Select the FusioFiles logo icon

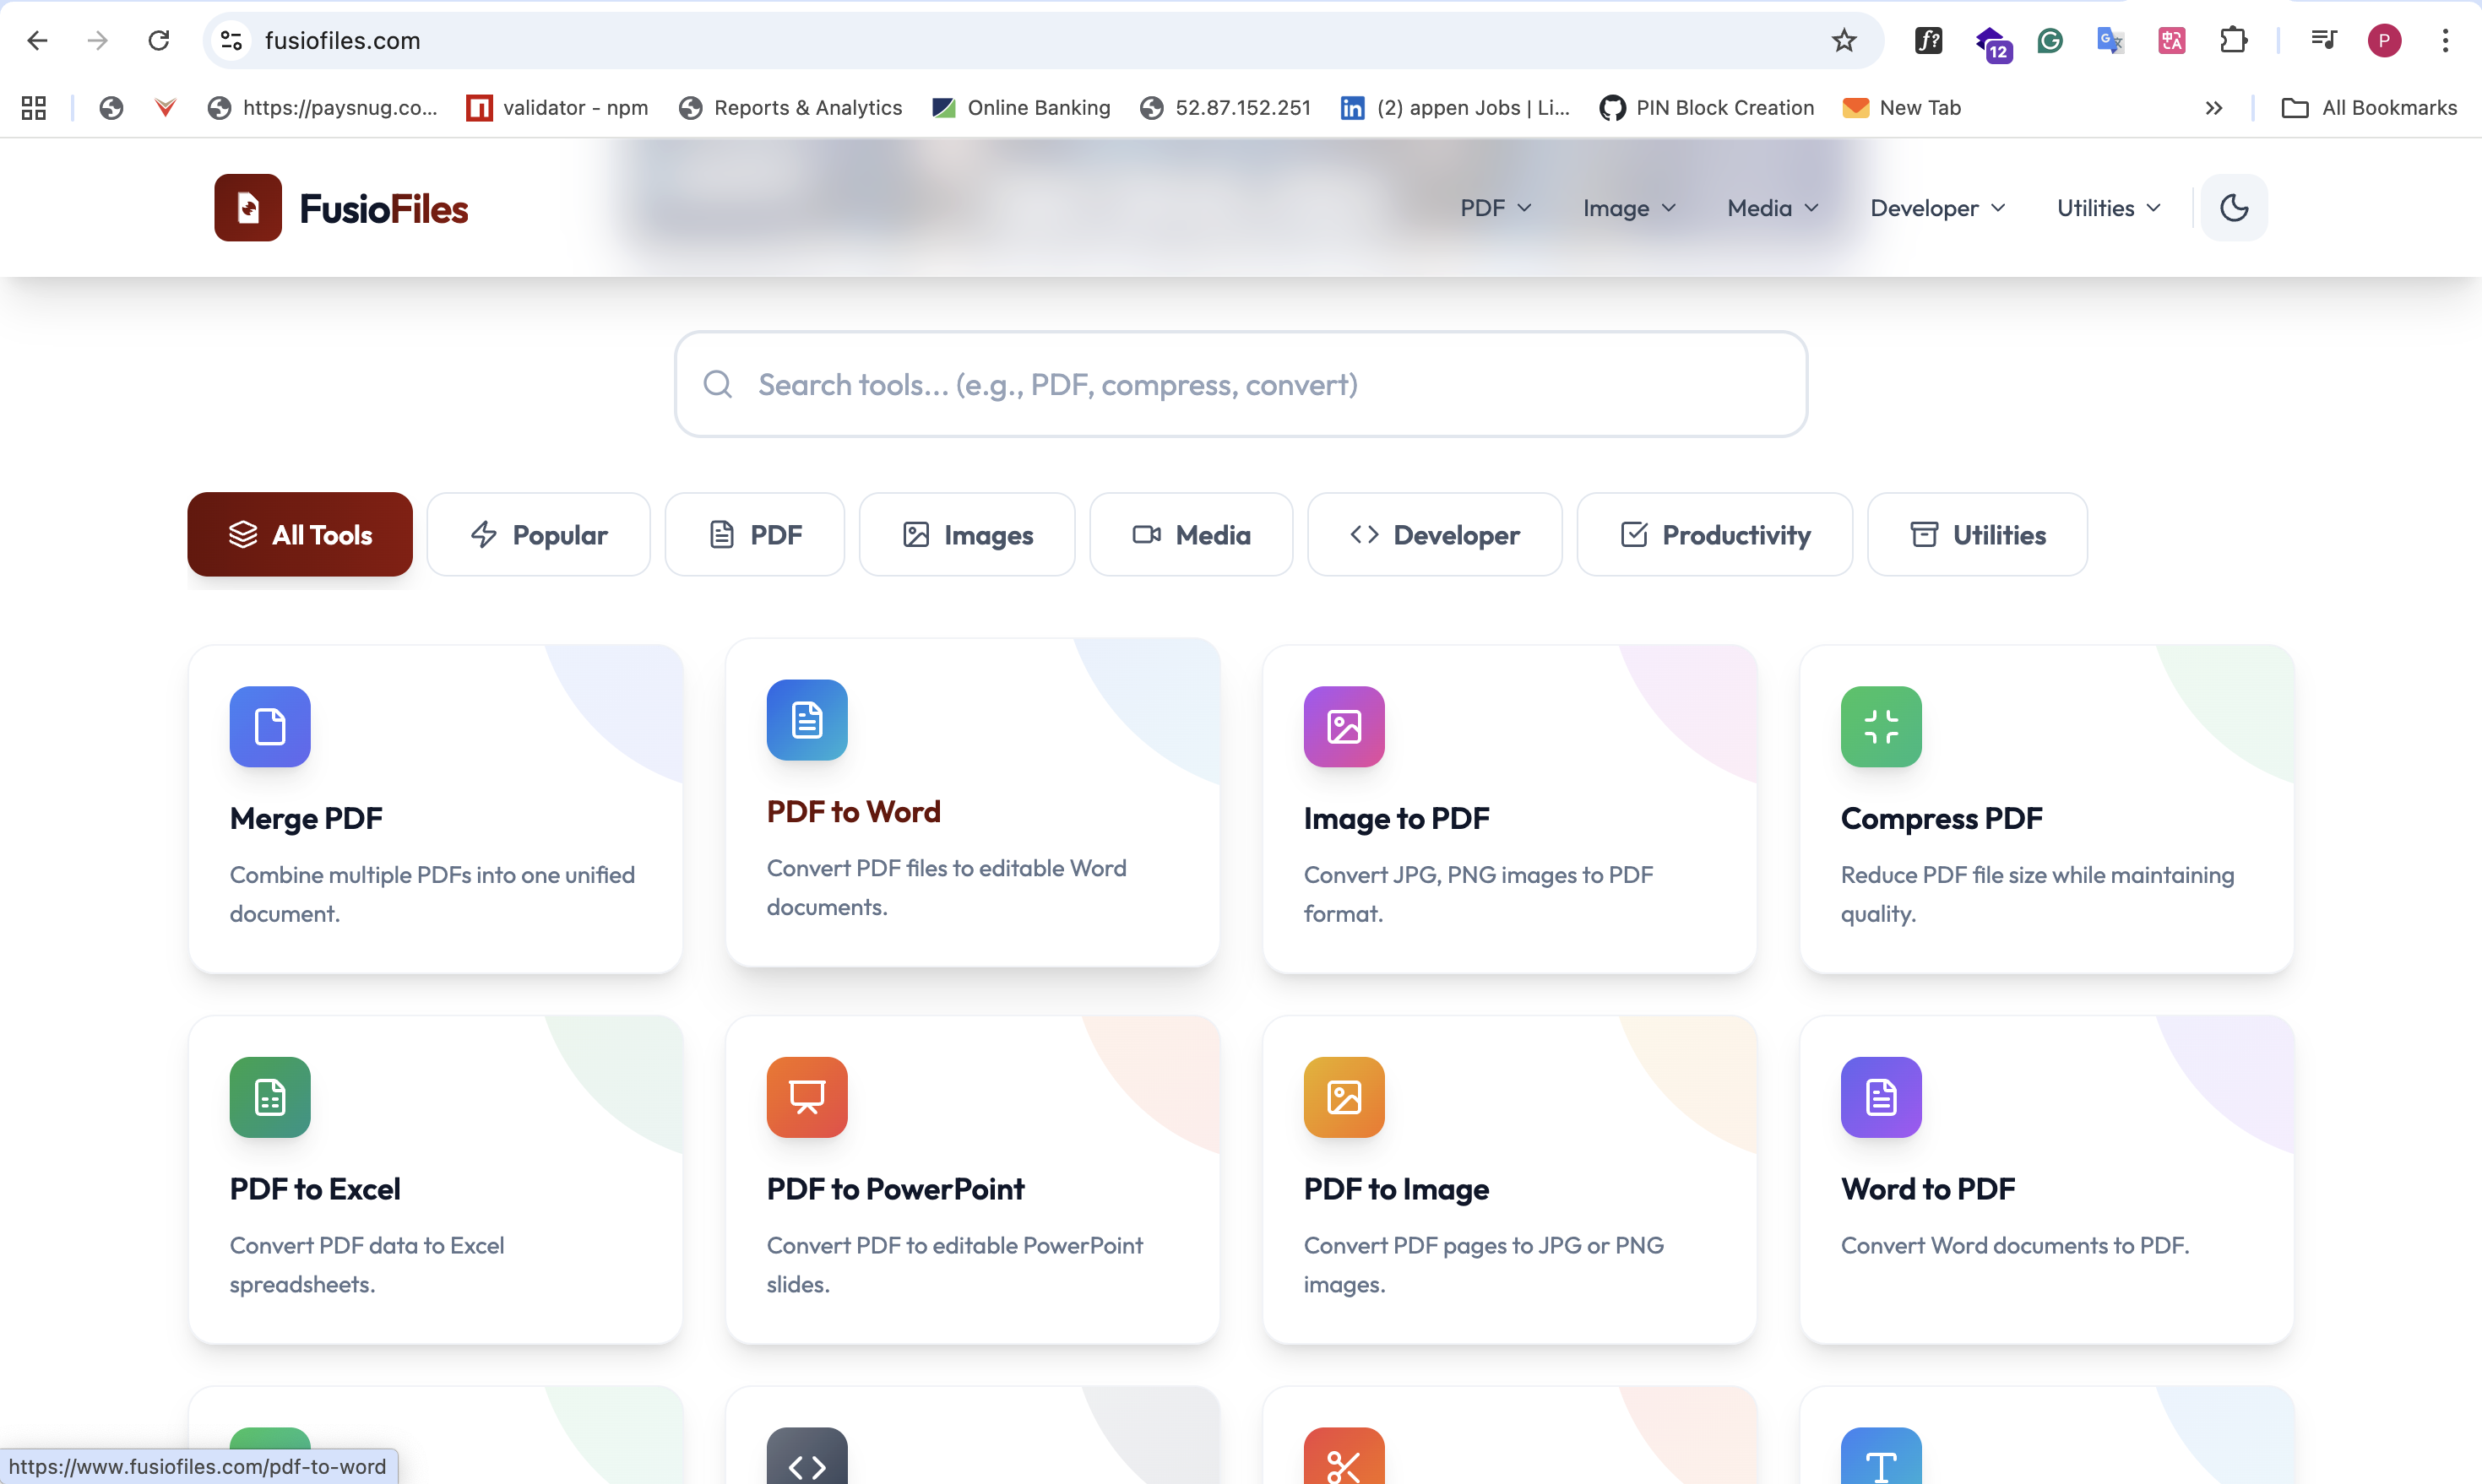[x=248, y=207]
